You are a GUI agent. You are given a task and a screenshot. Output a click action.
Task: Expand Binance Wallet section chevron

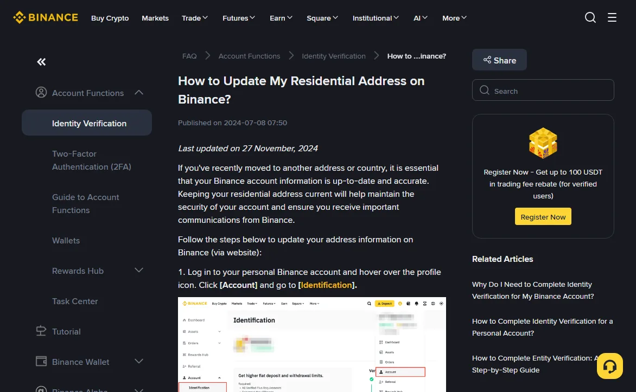click(x=139, y=361)
